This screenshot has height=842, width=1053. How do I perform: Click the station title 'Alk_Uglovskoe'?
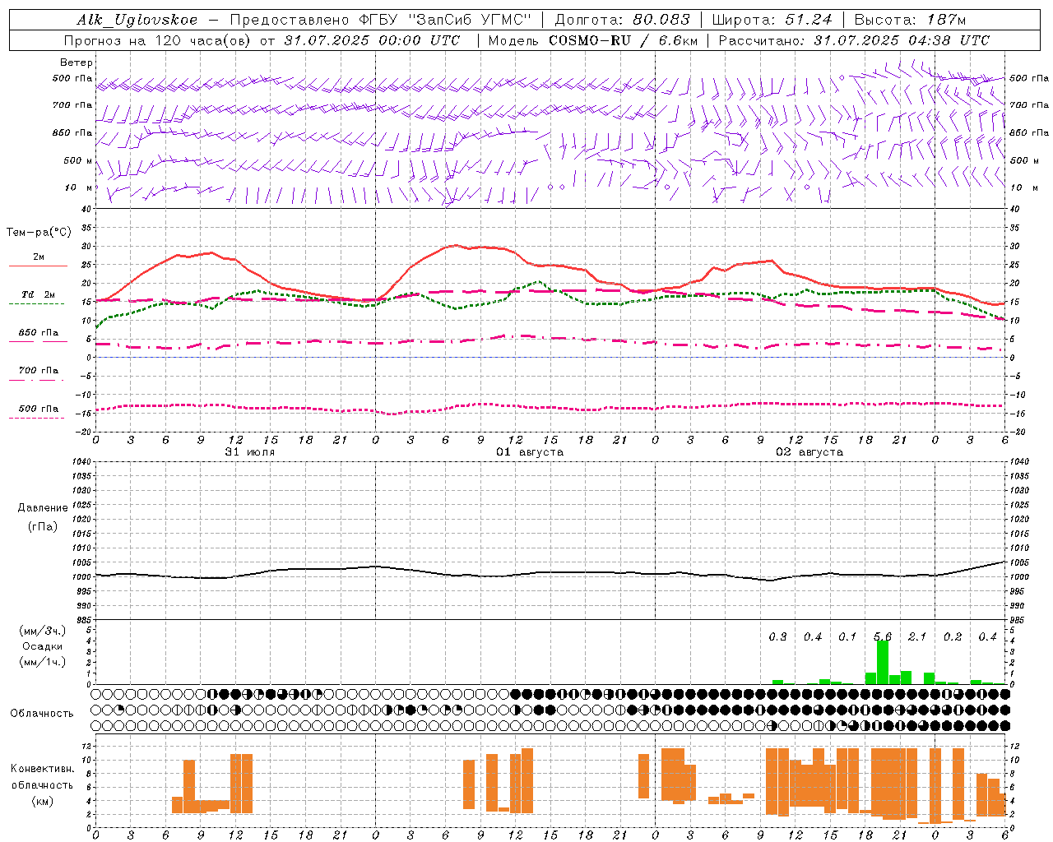pyautogui.click(x=137, y=20)
